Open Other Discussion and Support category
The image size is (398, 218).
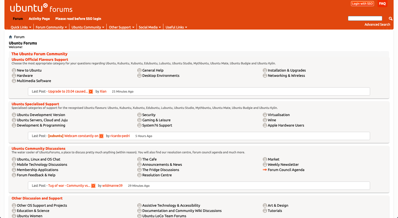coord(37,198)
